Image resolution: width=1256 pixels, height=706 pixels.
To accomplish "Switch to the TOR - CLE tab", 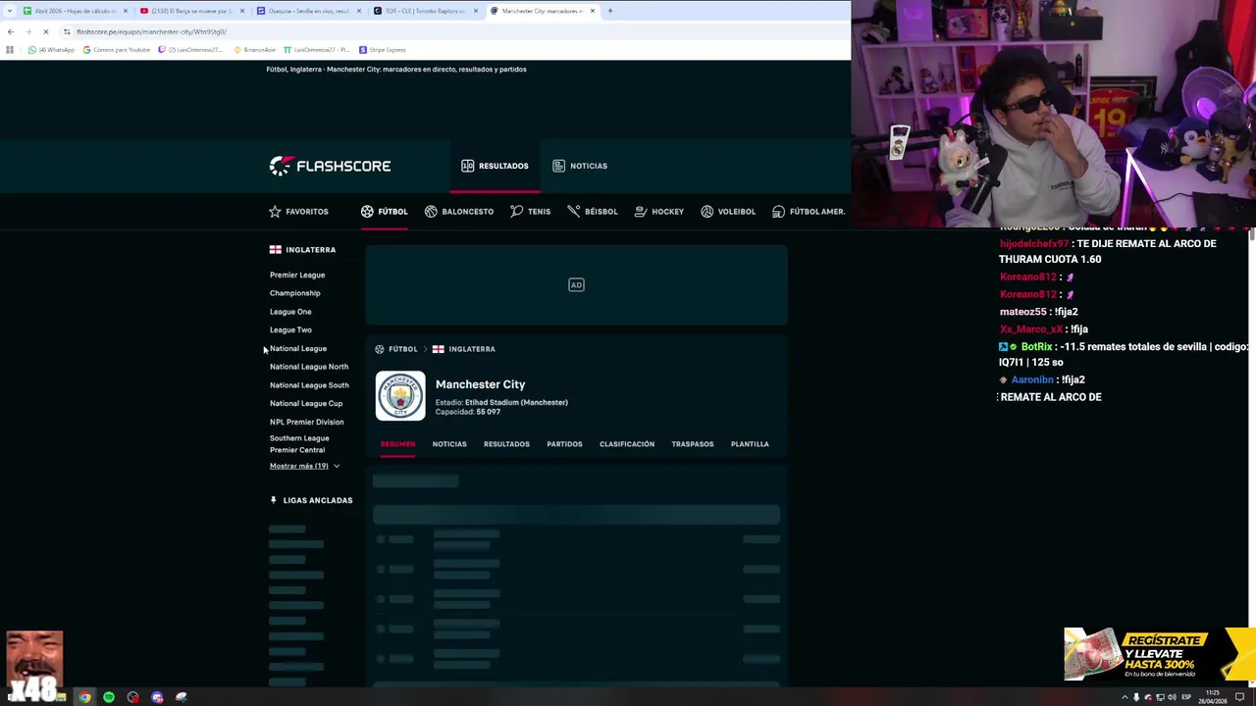I will tap(425, 11).
